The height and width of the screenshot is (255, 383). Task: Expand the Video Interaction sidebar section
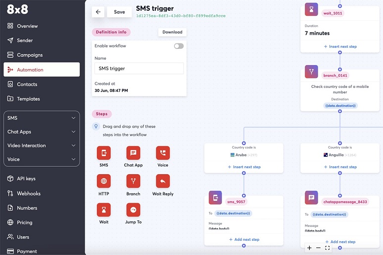pos(42,146)
